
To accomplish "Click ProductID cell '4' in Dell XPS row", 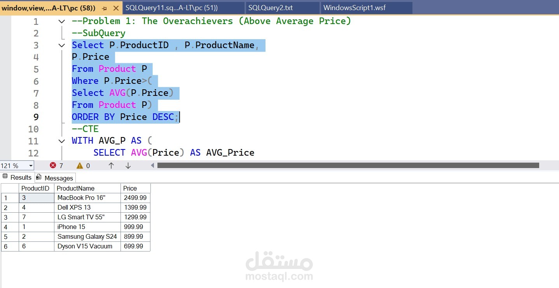I will 37,208.
